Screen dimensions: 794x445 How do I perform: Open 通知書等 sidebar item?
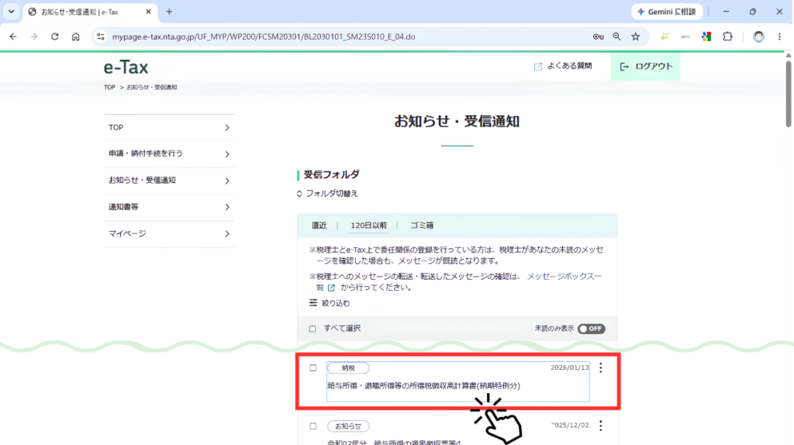[169, 207]
